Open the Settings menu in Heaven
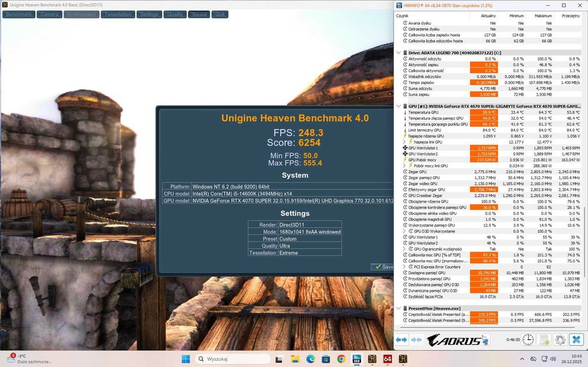This screenshot has height=367, width=588. pos(149,15)
